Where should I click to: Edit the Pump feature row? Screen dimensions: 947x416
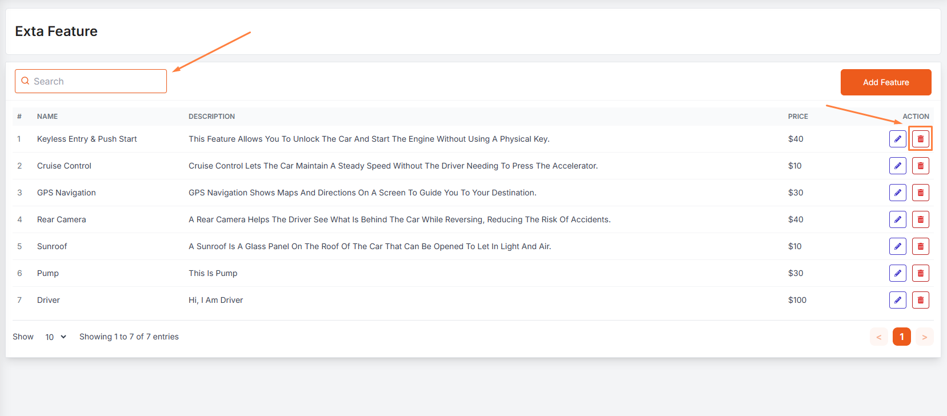tap(897, 273)
